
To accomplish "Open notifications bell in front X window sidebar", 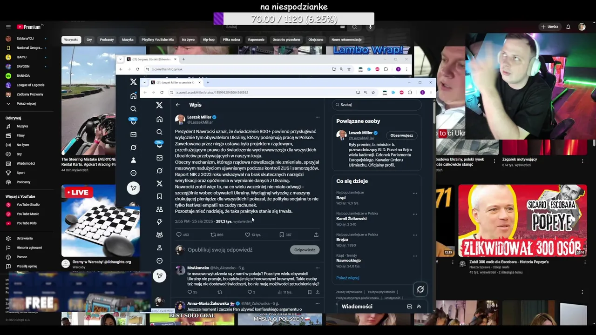I will 159,145.
